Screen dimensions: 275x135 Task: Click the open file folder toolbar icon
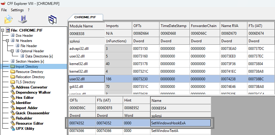(8, 19)
